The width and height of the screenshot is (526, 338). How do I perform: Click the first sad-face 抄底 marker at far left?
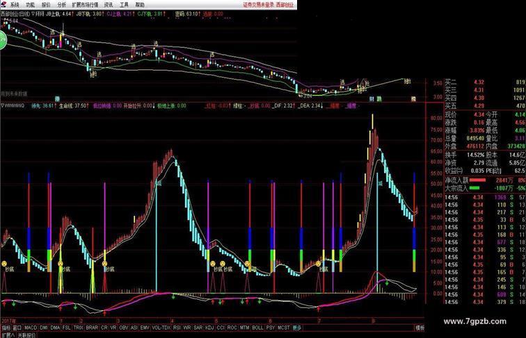pyautogui.click(x=4, y=264)
